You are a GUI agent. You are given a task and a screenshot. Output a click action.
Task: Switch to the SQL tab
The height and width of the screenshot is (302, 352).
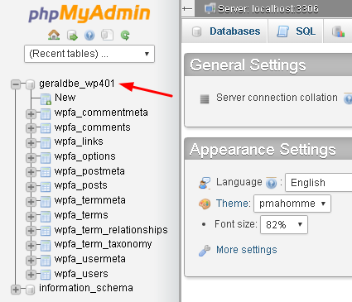click(296, 31)
